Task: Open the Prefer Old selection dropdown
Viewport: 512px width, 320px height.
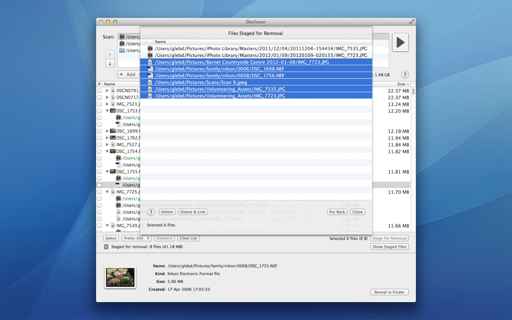Action: pyautogui.click(x=136, y=238)
